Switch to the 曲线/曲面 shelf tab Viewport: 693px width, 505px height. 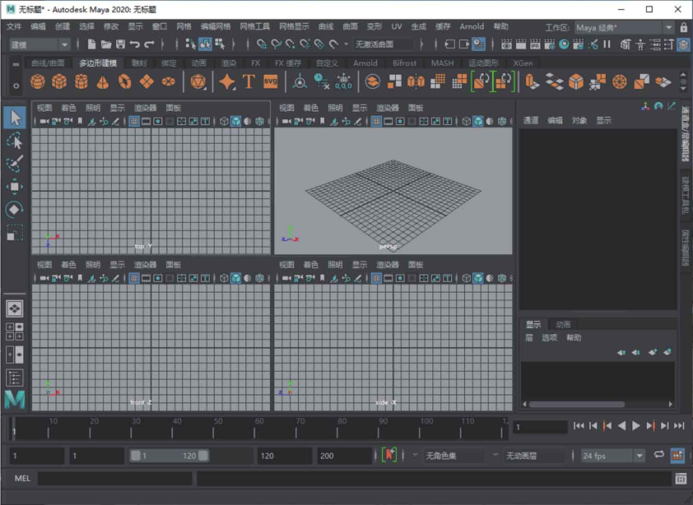(48, 63)
